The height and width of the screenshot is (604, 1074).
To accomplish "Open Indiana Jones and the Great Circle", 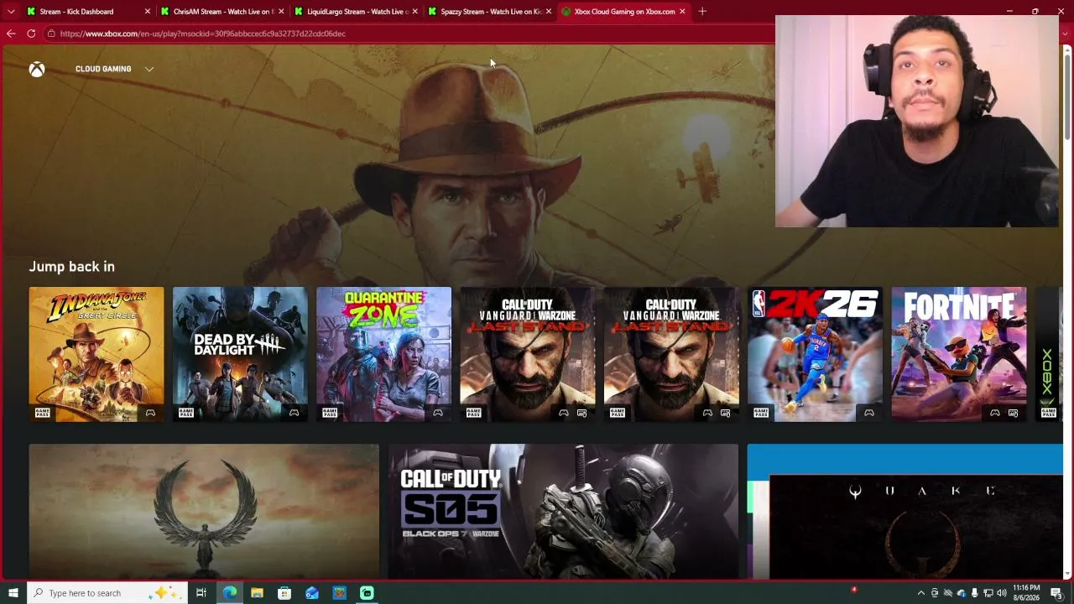I will (96, 354).
